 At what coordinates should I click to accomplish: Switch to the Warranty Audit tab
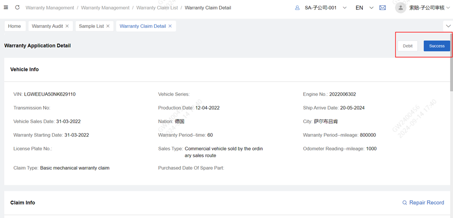pyautogui.click(x=47, y=26)
